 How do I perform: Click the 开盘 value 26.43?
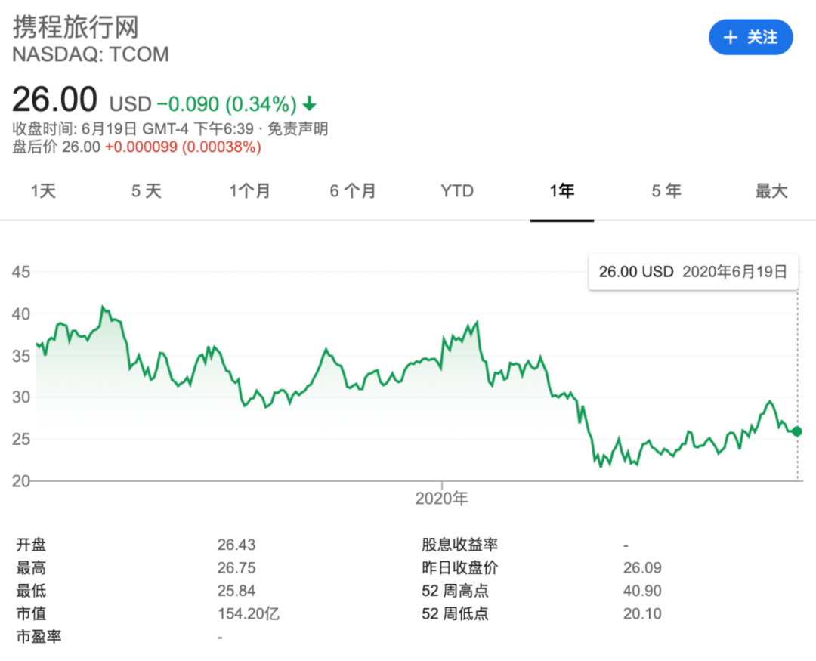point(236,545)
